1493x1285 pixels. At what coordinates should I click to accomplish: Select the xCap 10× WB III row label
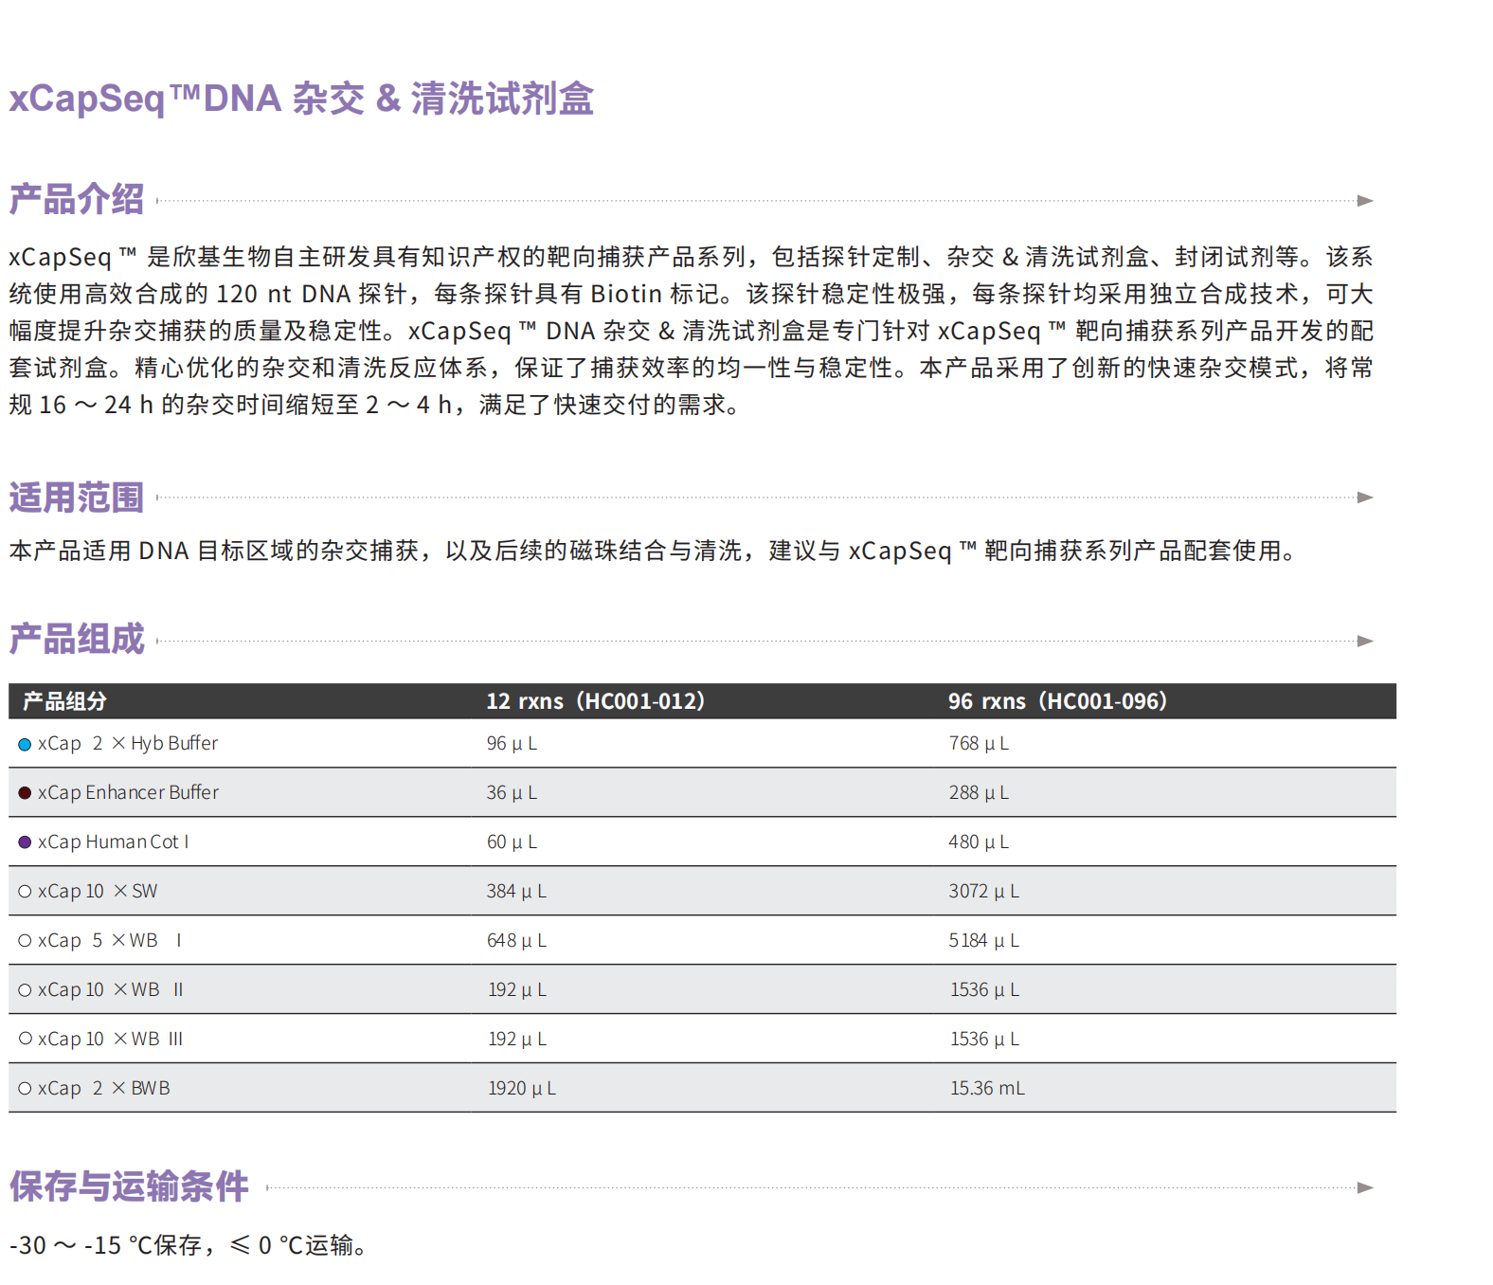pyautogui.click(x=111, y=1039)
